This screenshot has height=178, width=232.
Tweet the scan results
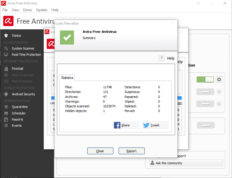click(x=155, y=125)
